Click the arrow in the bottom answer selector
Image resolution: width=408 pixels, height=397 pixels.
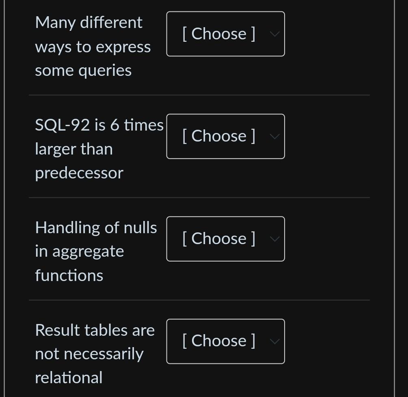click(274, 341)
